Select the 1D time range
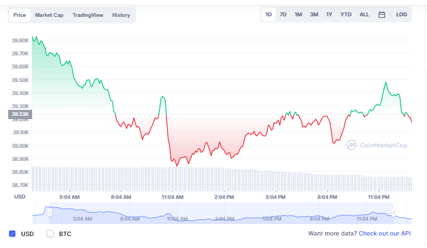427x248 pixels. point(269,15)
